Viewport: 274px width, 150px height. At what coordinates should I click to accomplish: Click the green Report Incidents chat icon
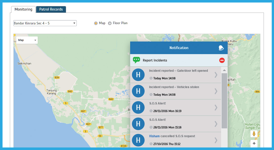click(x=136, y=60)
